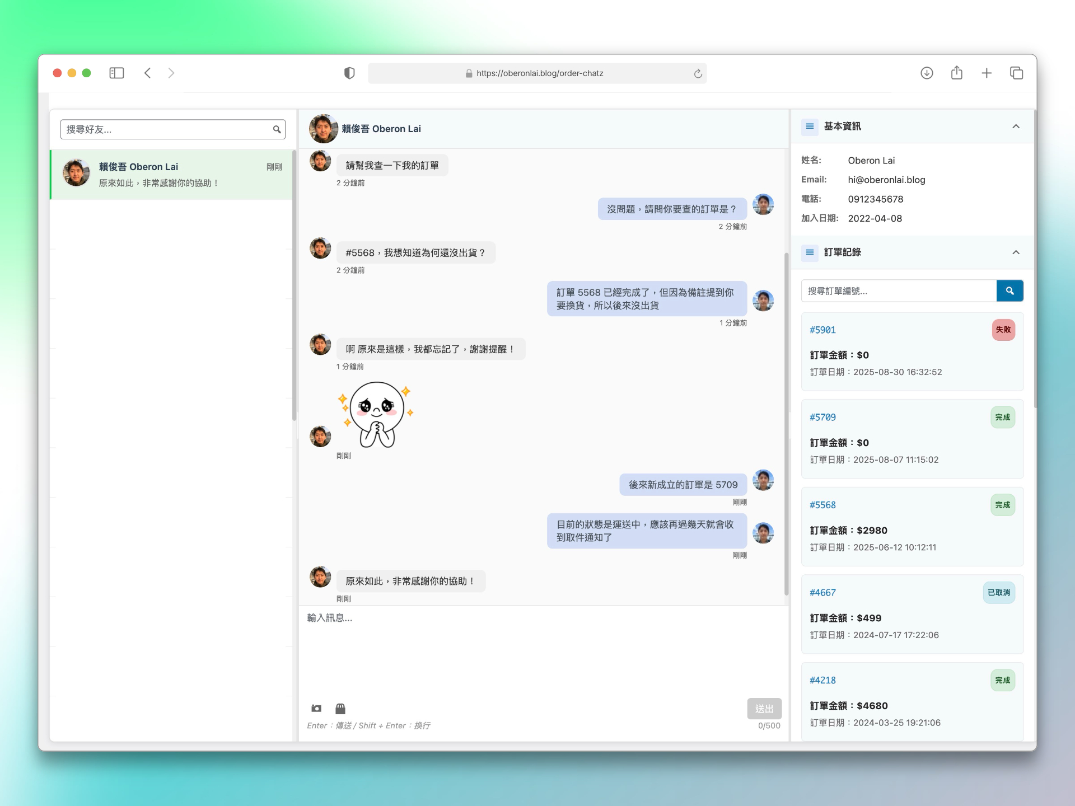Click the browser share icon

(956, 73)
